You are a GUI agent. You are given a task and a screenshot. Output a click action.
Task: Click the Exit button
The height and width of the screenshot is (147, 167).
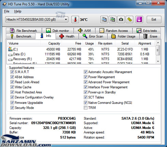tap(154, 19)
